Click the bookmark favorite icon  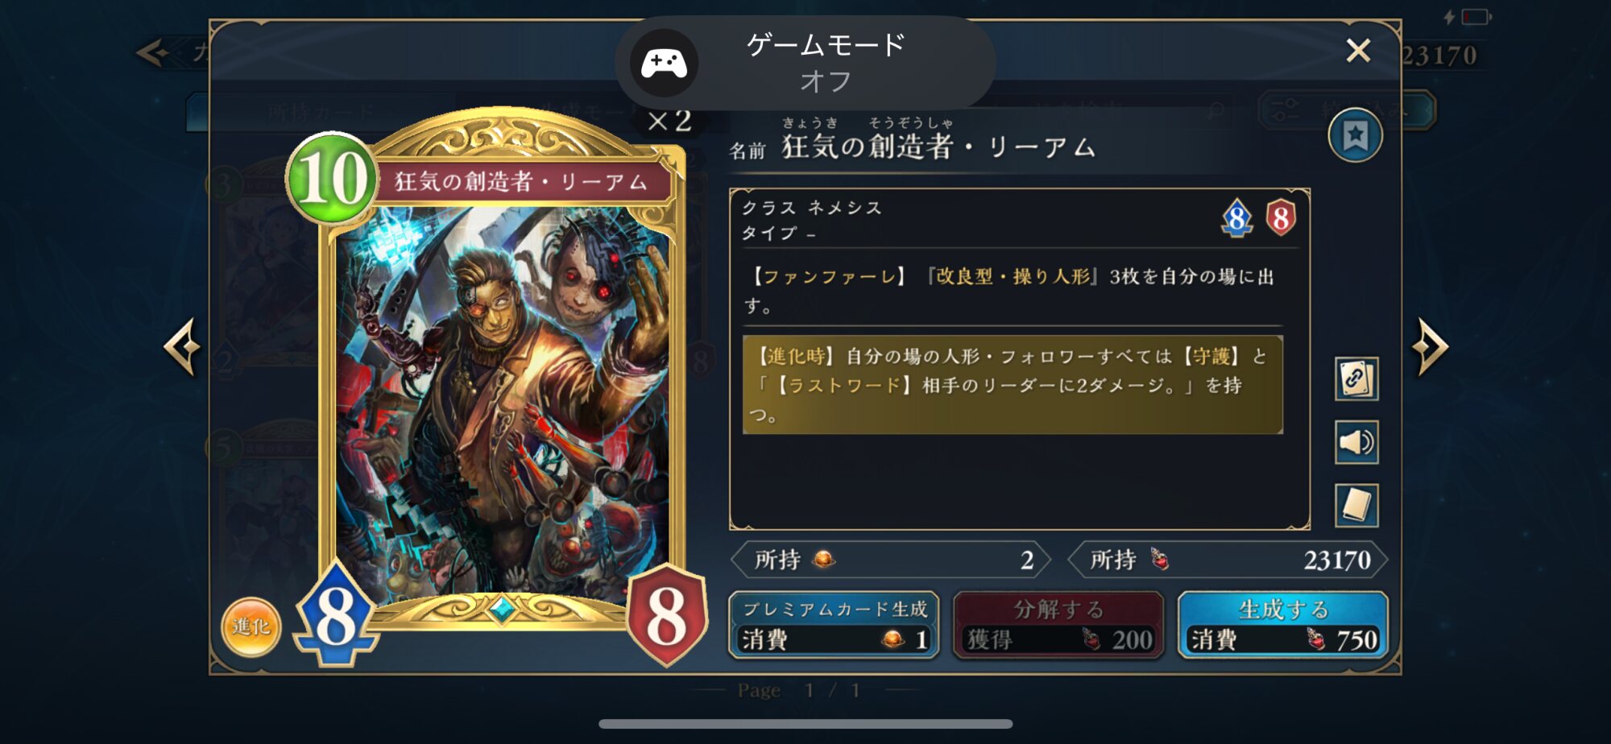click(x=1355, y=135)
